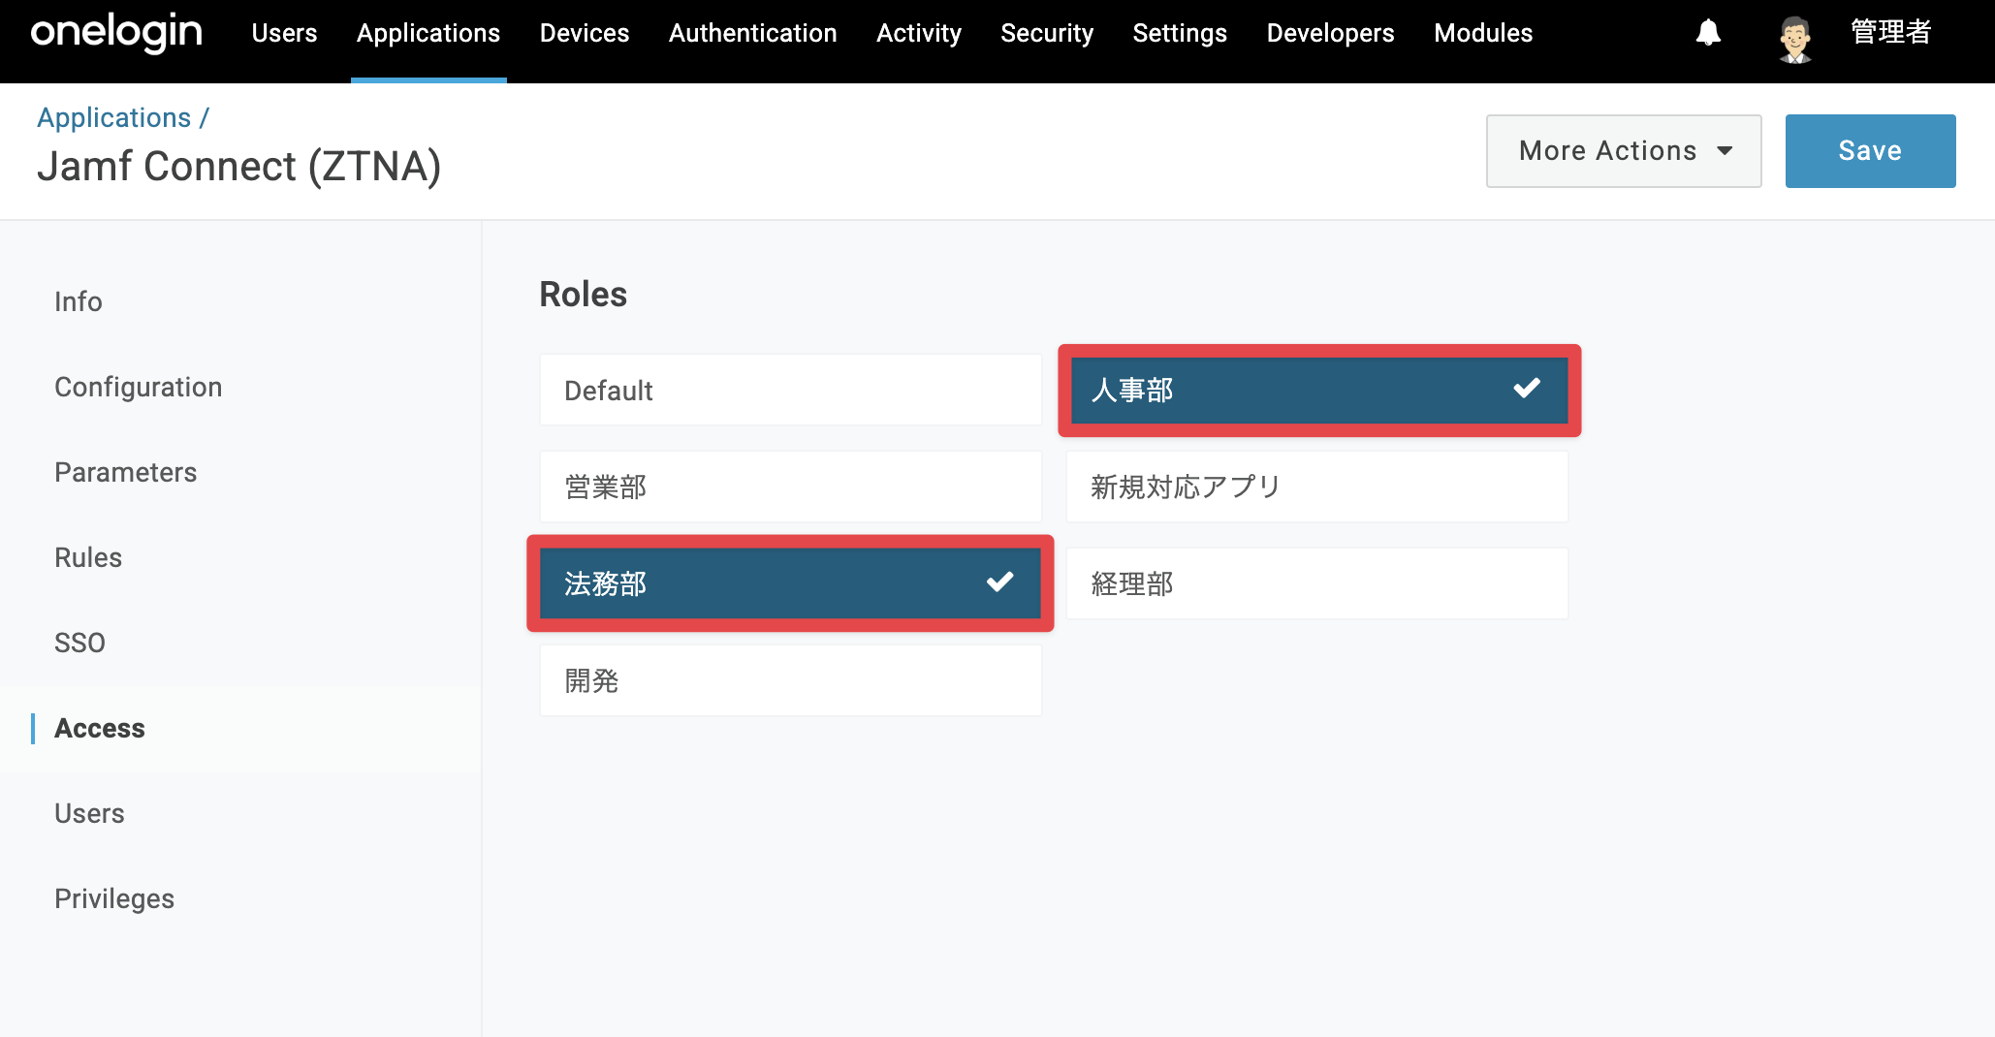Enable the 営業部 role
This screenshot has width=1995, height=1037.
790,487
